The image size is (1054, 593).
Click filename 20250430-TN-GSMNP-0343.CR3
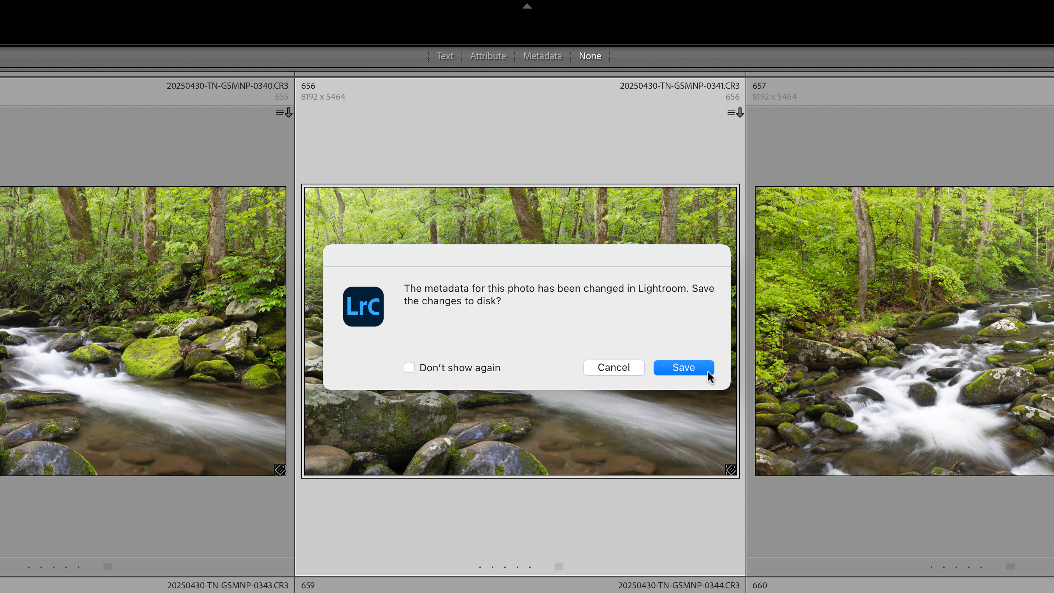click(228, 585)
